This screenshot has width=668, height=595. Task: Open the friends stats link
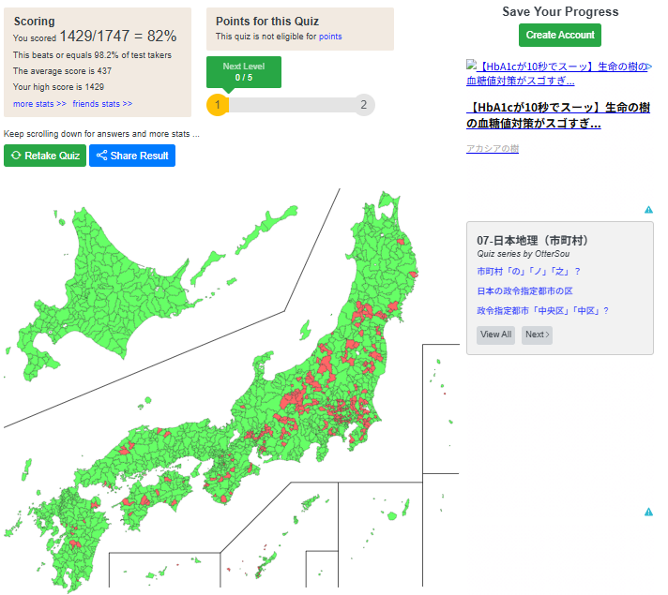click(102, 104)
